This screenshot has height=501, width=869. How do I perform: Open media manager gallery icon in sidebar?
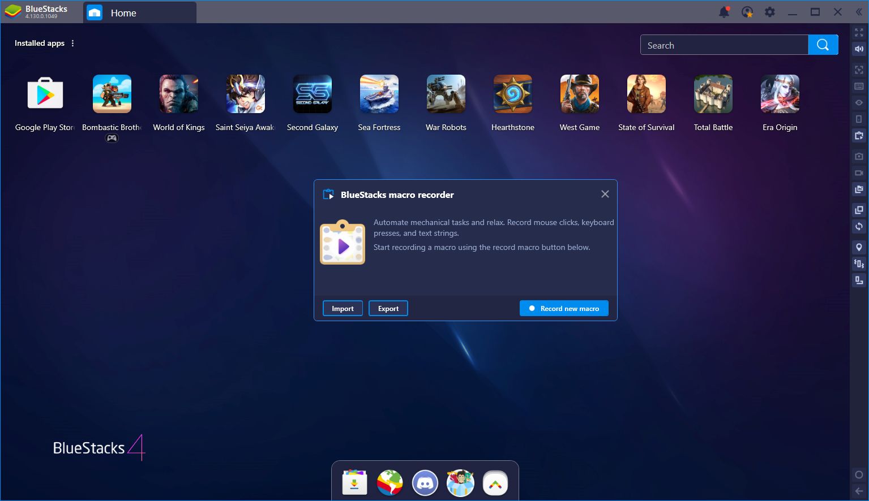[x=859, y=189]
